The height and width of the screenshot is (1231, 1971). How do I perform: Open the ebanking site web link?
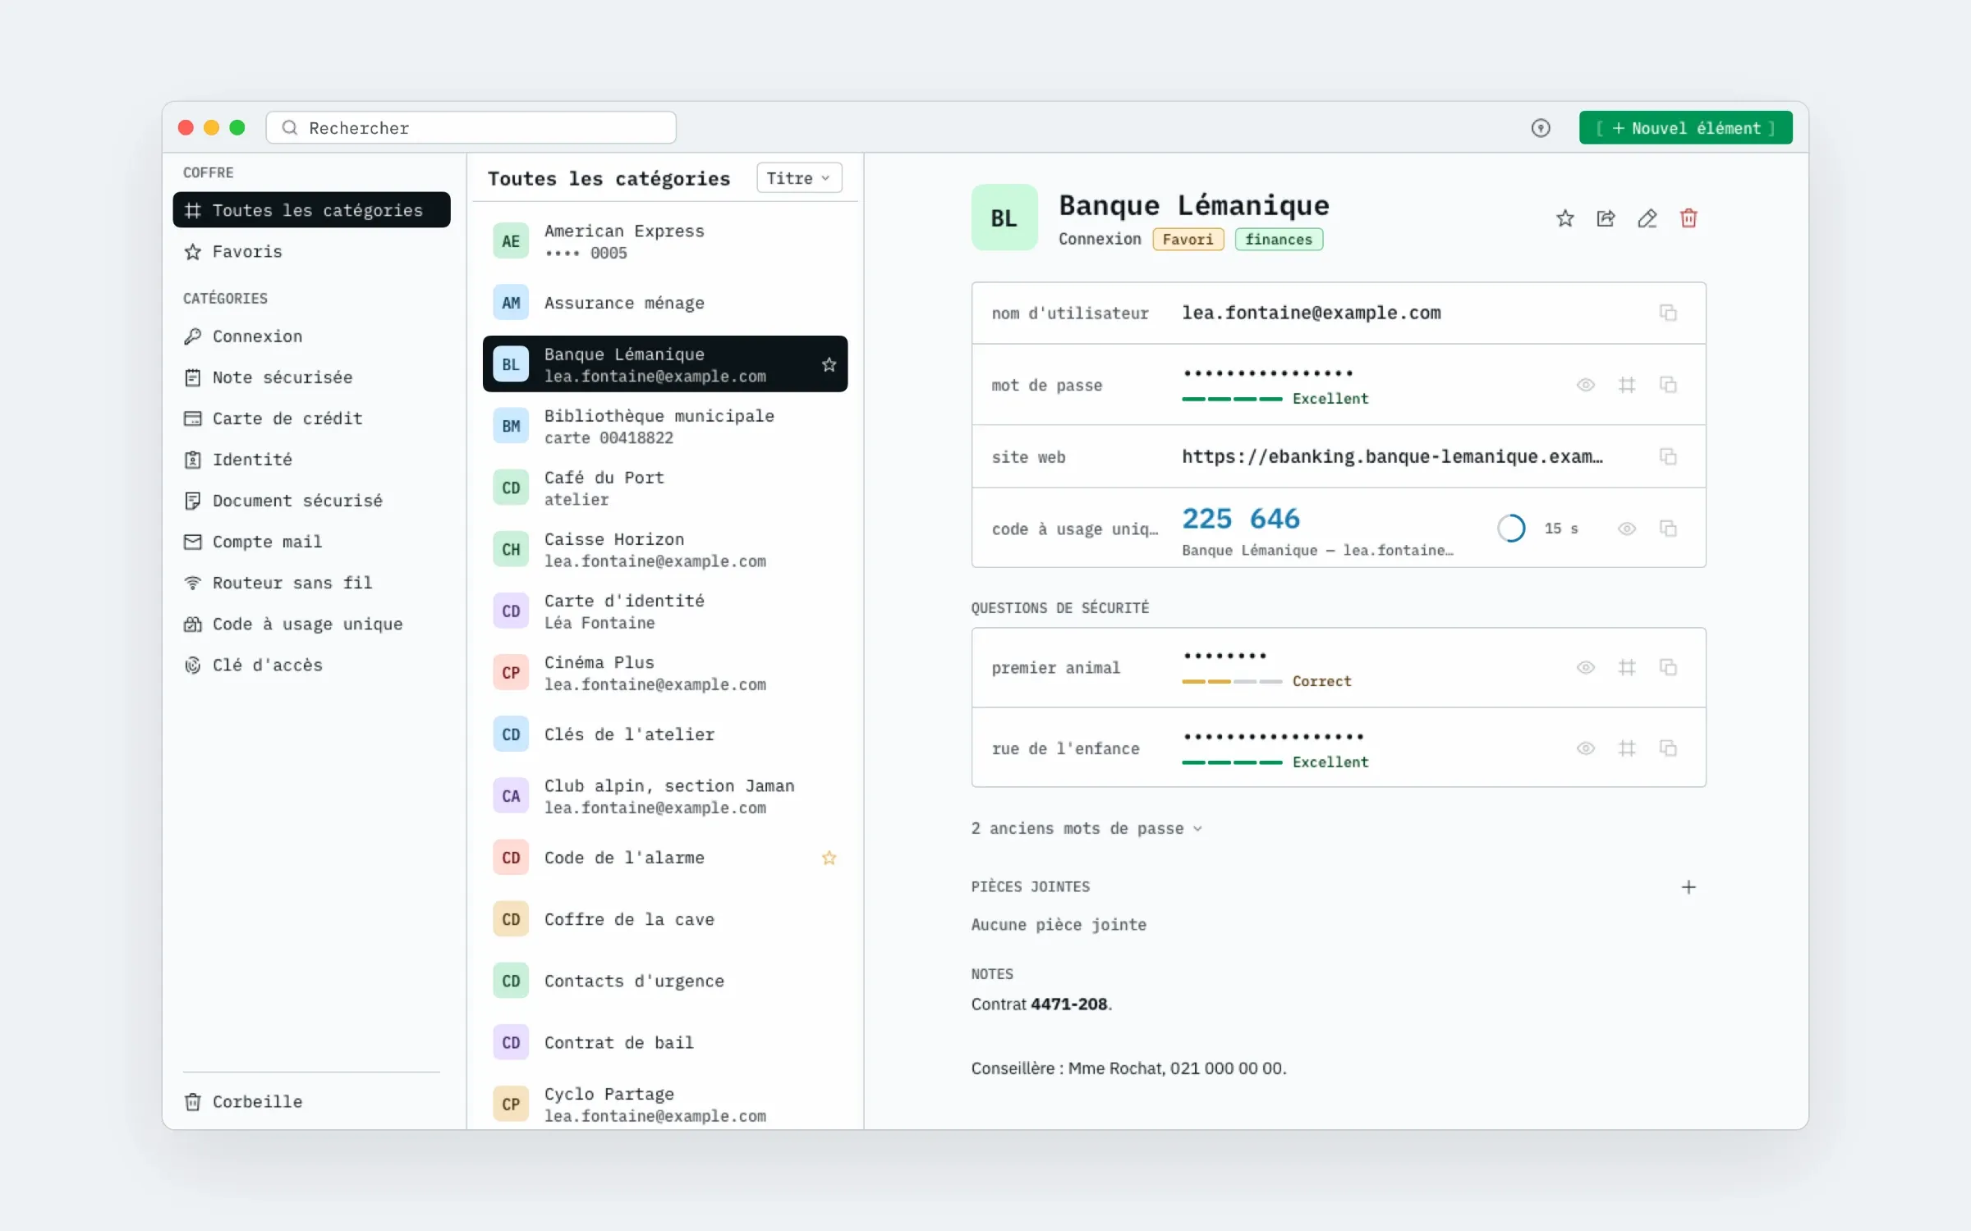(1392, 456)
